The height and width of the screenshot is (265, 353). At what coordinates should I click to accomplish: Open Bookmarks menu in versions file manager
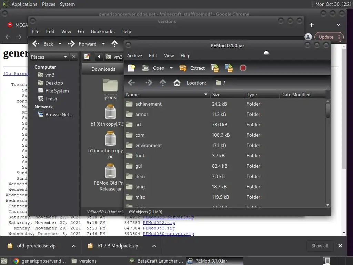103,31
